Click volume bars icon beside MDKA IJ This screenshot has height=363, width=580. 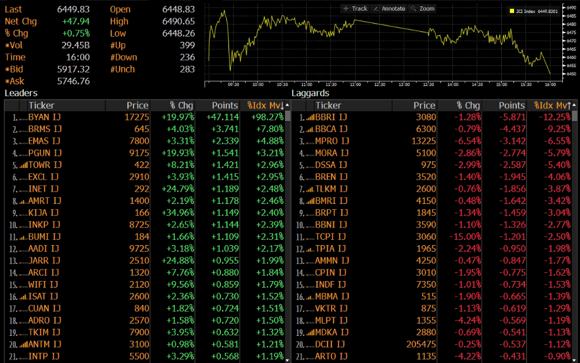click(310, 333)
